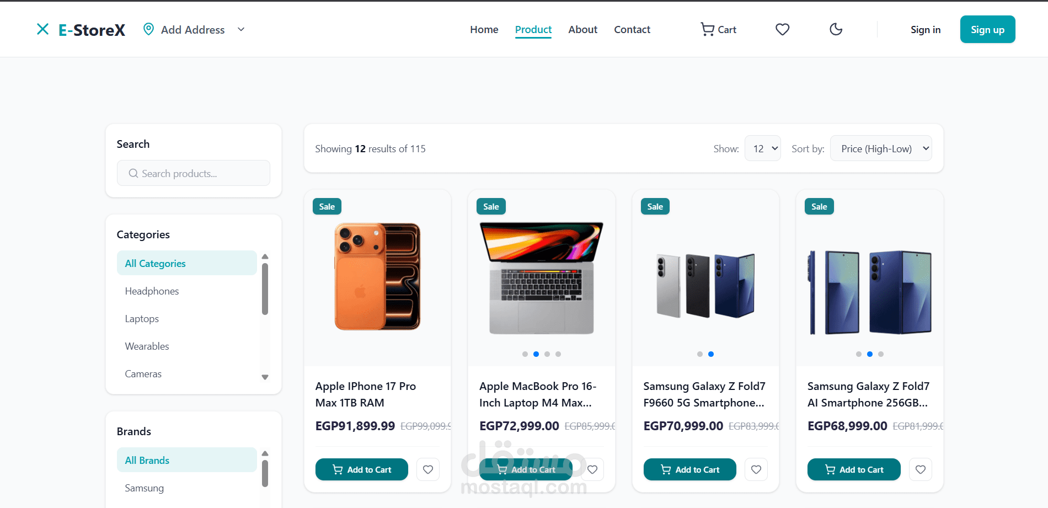Click the search magnifier icon

pos(133,174)
